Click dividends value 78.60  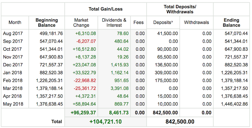pos(123,34)
